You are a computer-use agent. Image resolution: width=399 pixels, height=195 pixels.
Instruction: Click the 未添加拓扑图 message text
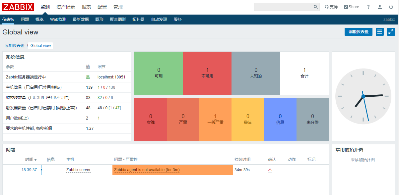coord(363,160)
